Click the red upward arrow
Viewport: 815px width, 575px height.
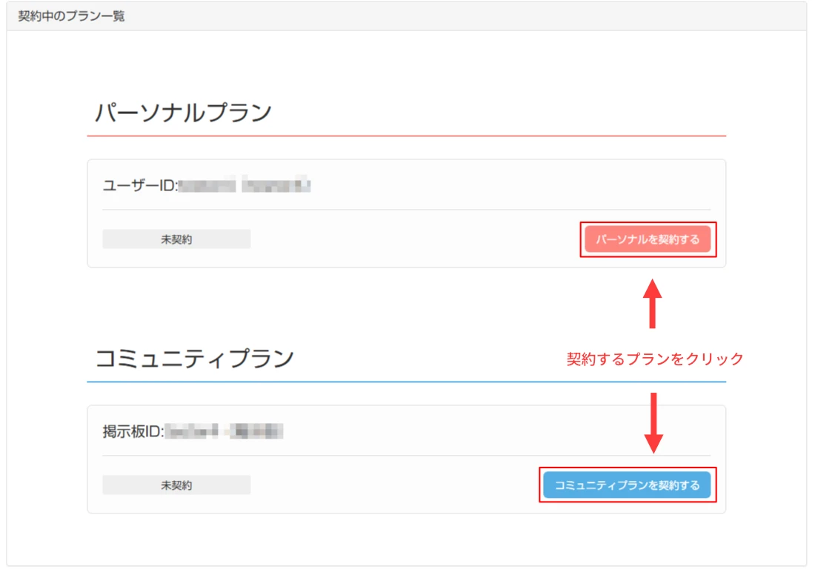pyautogui.click(x=652, y=304)
